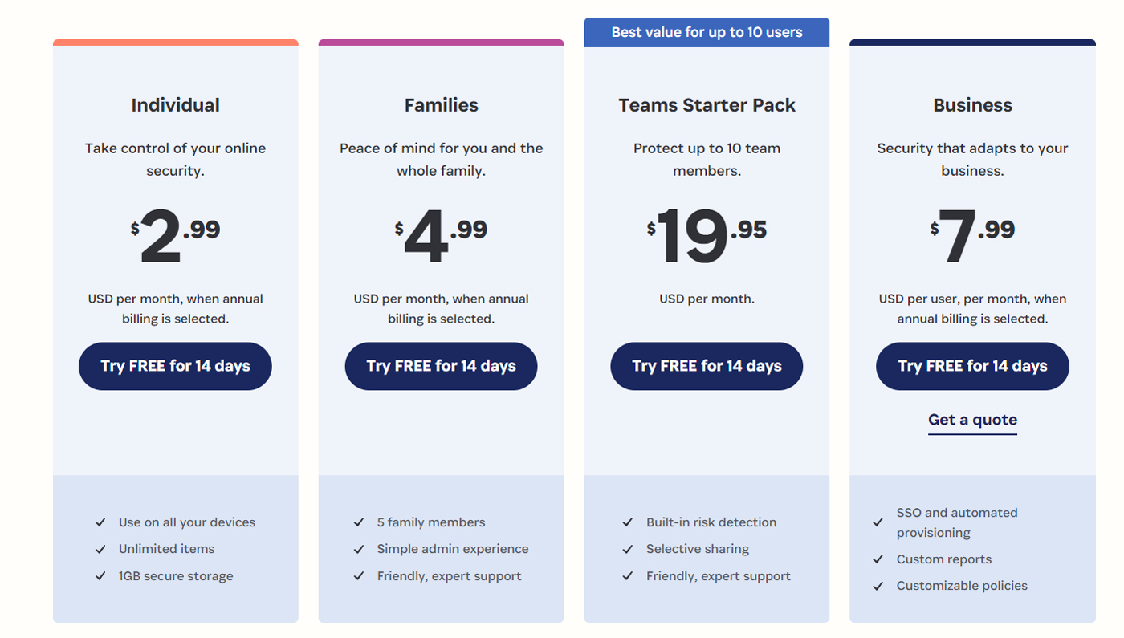Click checkmark next to Built-in risk detection

[628, 522]
